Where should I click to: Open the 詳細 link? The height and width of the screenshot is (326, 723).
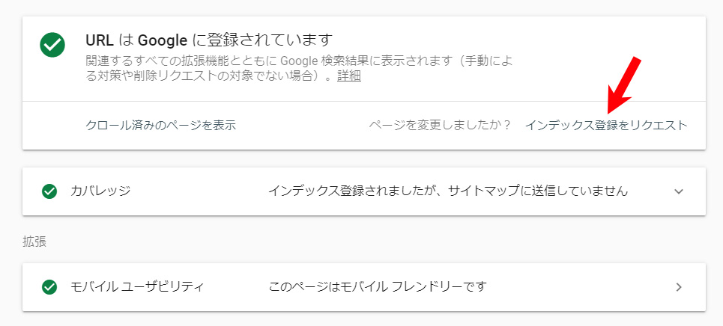pyautogui.click(x=349, y=76)
